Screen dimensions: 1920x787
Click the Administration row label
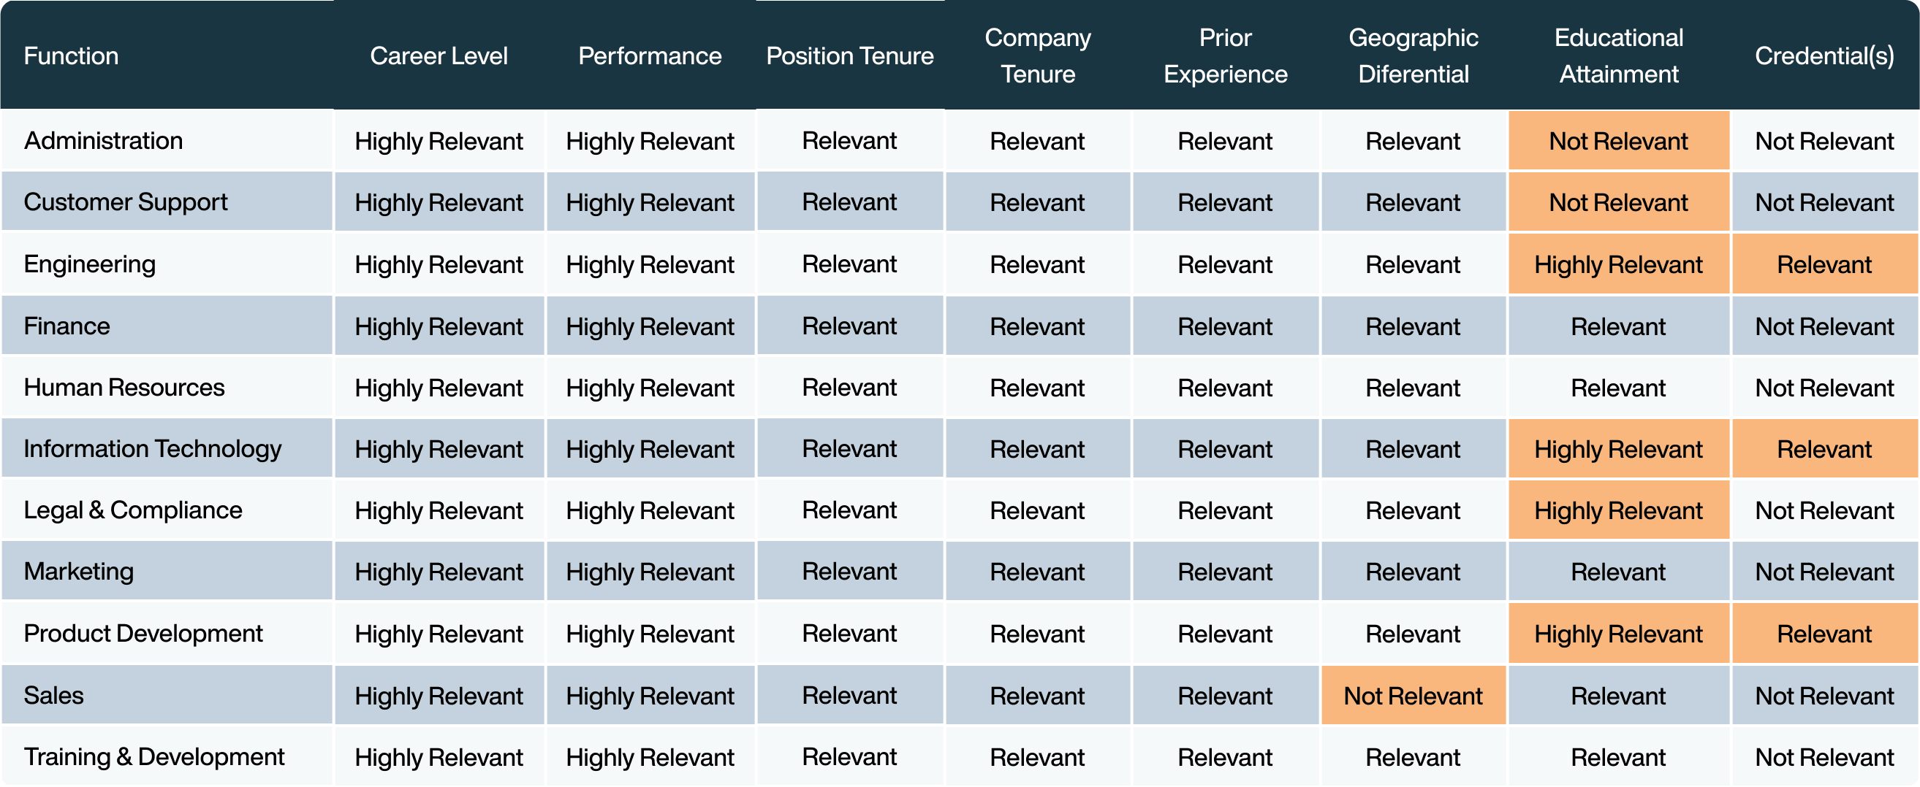(103, 141)
